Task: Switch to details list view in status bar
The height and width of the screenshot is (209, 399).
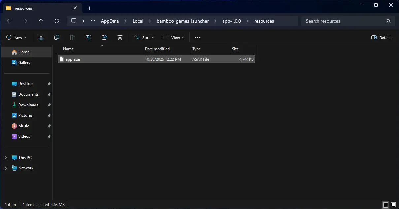Action: (x=385, y=205)
